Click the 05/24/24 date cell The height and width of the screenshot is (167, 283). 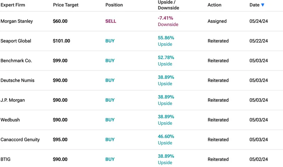pos(259,21)
